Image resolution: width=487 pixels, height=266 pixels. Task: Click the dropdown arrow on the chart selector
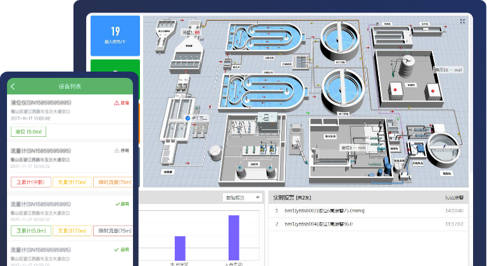pyautogui.click(x=258, y=198)
